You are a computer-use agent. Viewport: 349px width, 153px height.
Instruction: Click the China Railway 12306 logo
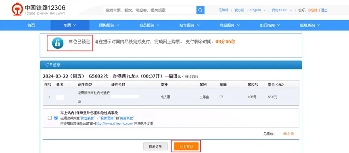tap(38, 10)
